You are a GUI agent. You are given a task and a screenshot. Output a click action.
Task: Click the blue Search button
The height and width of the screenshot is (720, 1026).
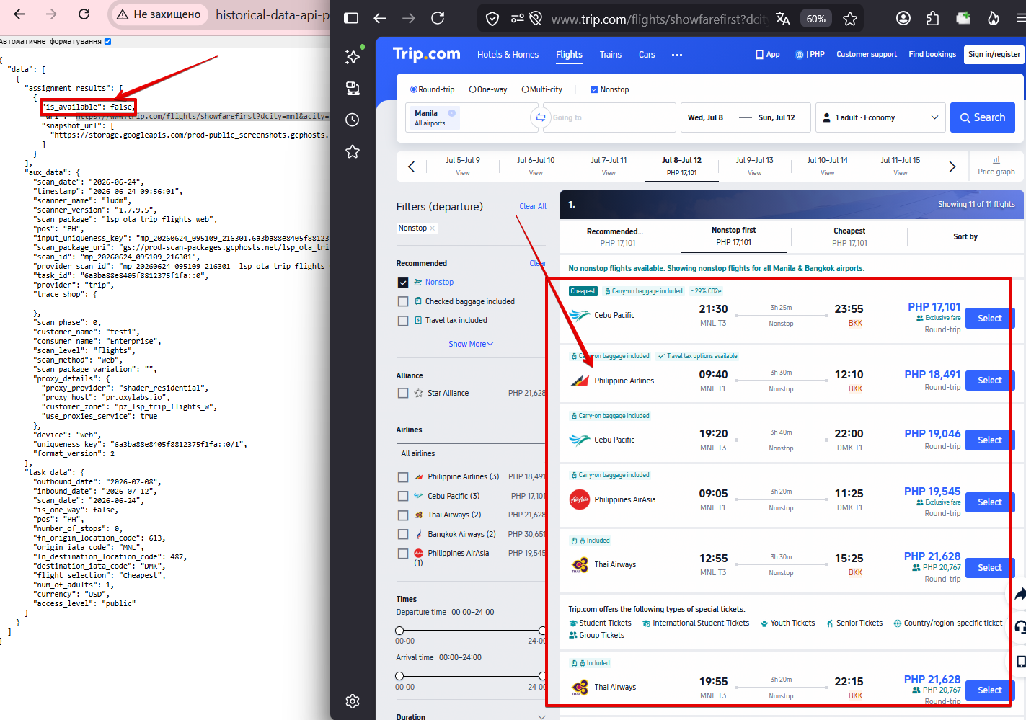click(x=982, y=117)
